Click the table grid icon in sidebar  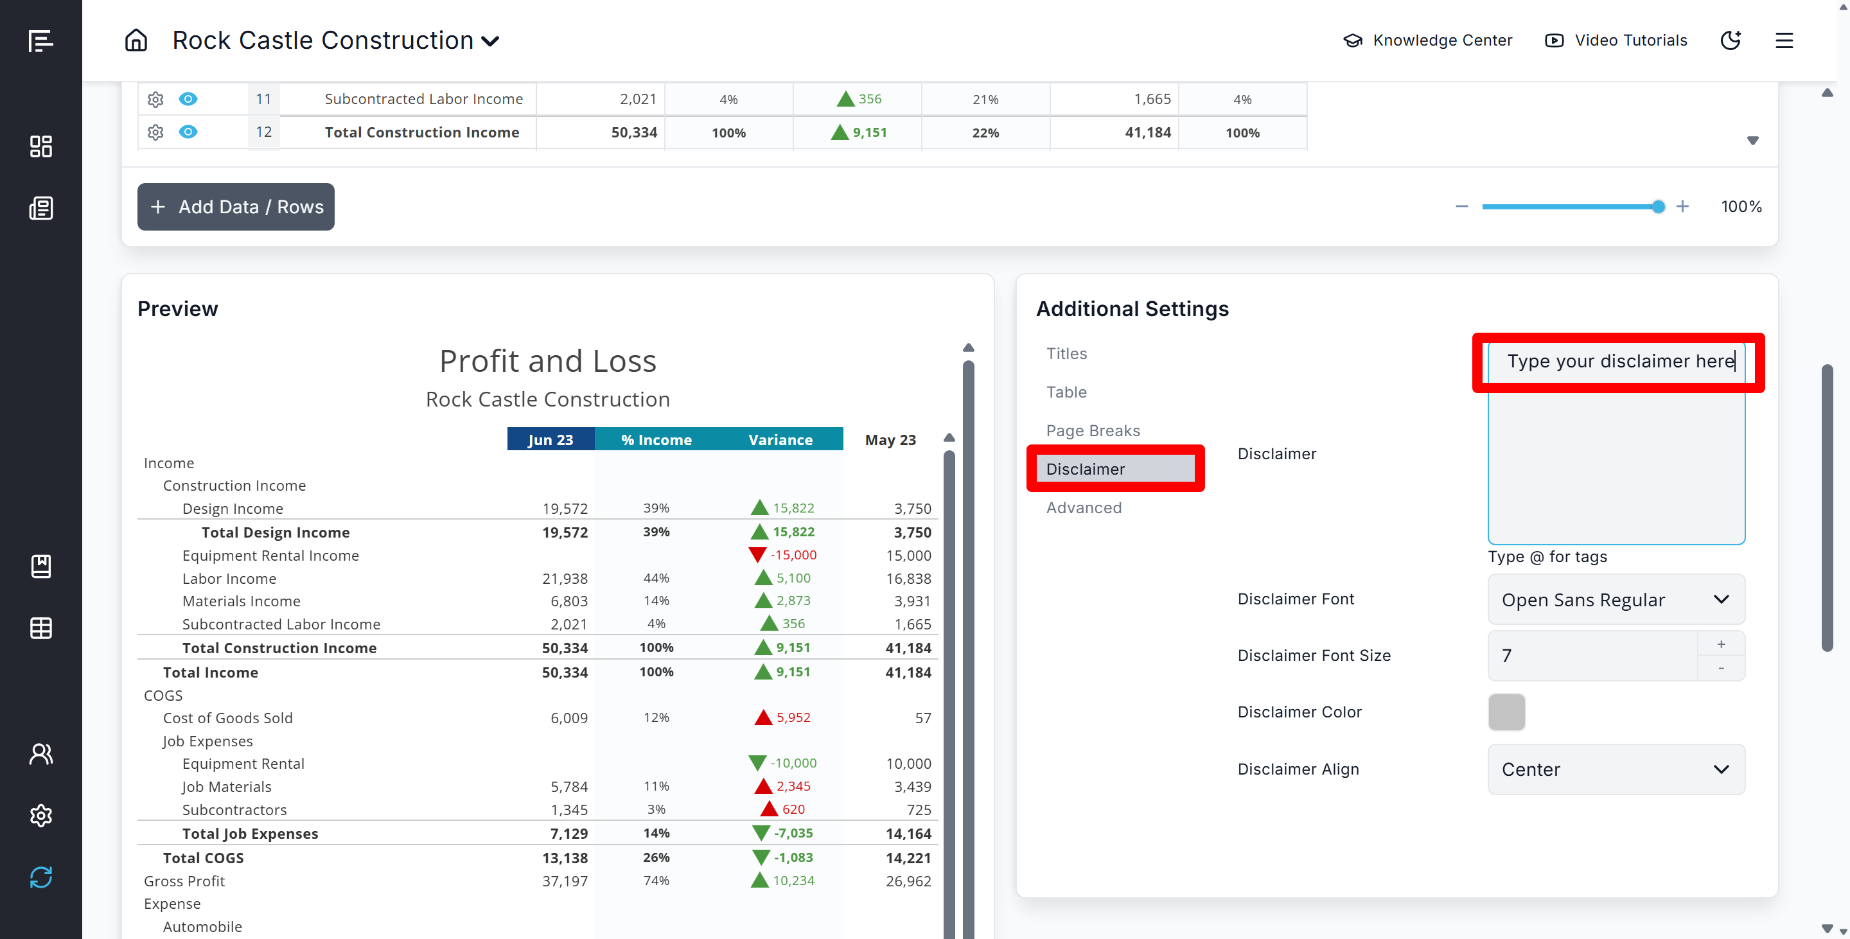pyautogui.click(x=41, y=628)
